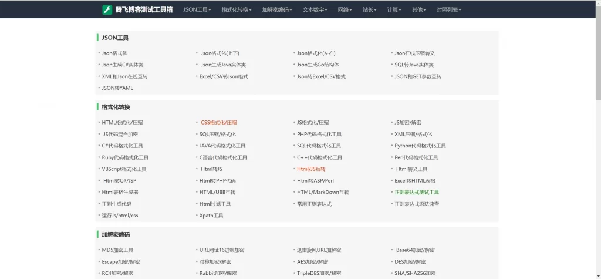Click the 腾飞博客测试工具箱 site title
The height and width of the screenshot is (279, 601).
pos(144,9)
